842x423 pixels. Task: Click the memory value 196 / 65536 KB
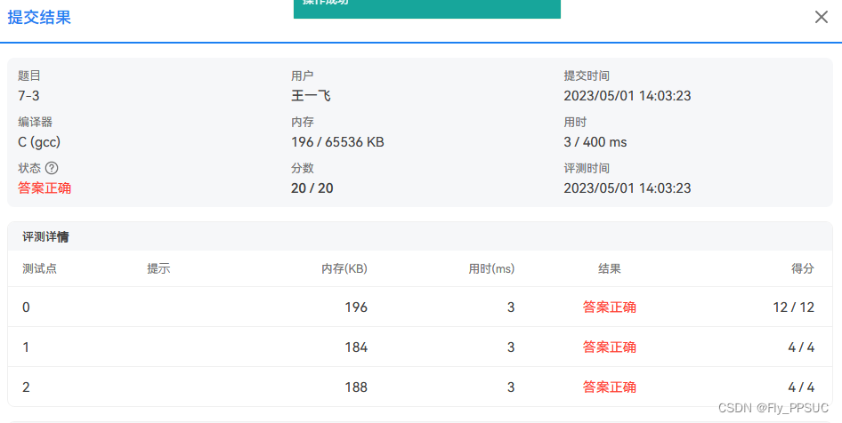pyautogui.click(x=337, y=142)
